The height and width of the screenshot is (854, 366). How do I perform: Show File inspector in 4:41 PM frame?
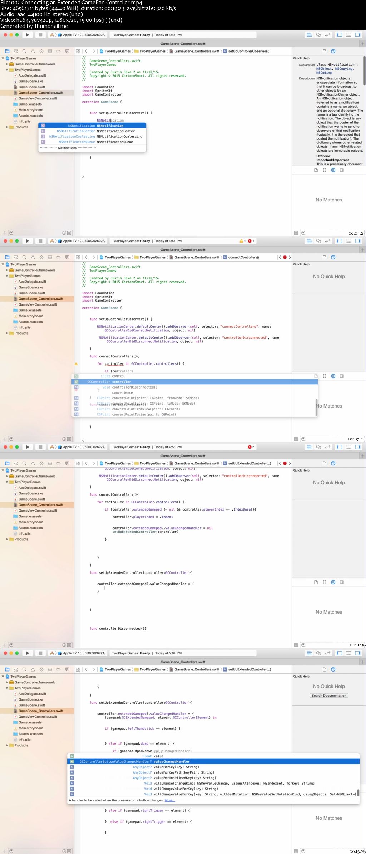(x=325, y=51)
